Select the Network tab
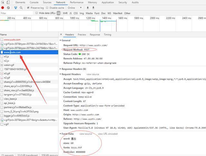The width and height of the screenshot is (206, 156). click(61, 2)
